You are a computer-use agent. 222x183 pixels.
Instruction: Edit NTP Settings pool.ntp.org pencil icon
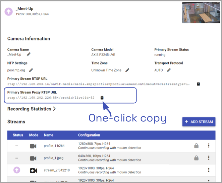(31, 70)
